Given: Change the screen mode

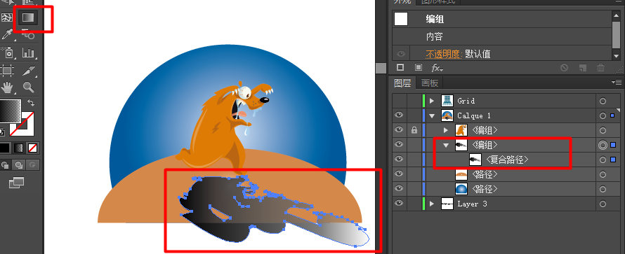Looking at the screenshot, I should pyautogui.click(x=16, y=183).
